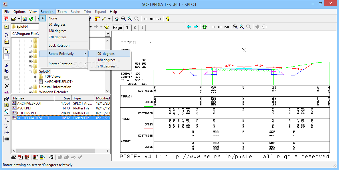Click the PDF export icon in main toolbar
Viewport: 339px width, 170px height.
6,19
